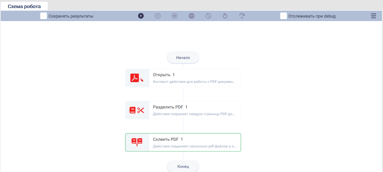This screenshot has width=383, height=172.
Task: Enable the Сохранять результаты checkbox
Action: pyautogui.click(x=44, y=16)
